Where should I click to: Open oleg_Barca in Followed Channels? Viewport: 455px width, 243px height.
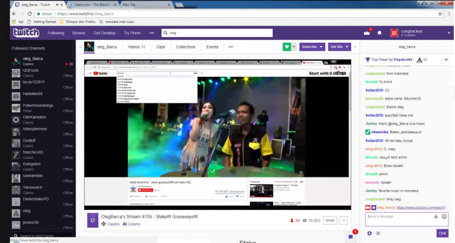(x=42, y=61)
